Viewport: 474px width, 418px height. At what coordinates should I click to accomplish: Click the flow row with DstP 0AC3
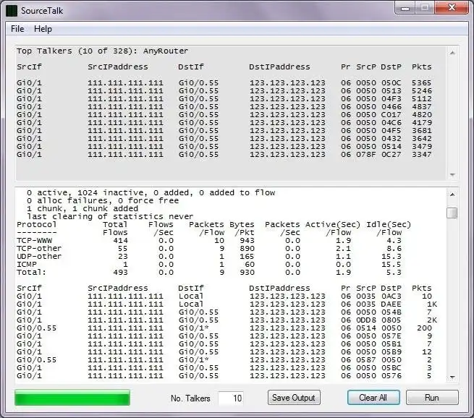pos(224,296)
